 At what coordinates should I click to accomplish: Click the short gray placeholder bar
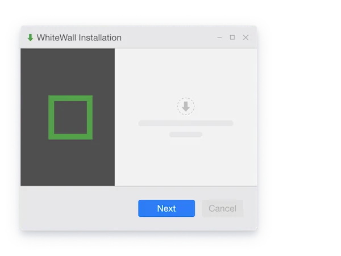point(186,135)
